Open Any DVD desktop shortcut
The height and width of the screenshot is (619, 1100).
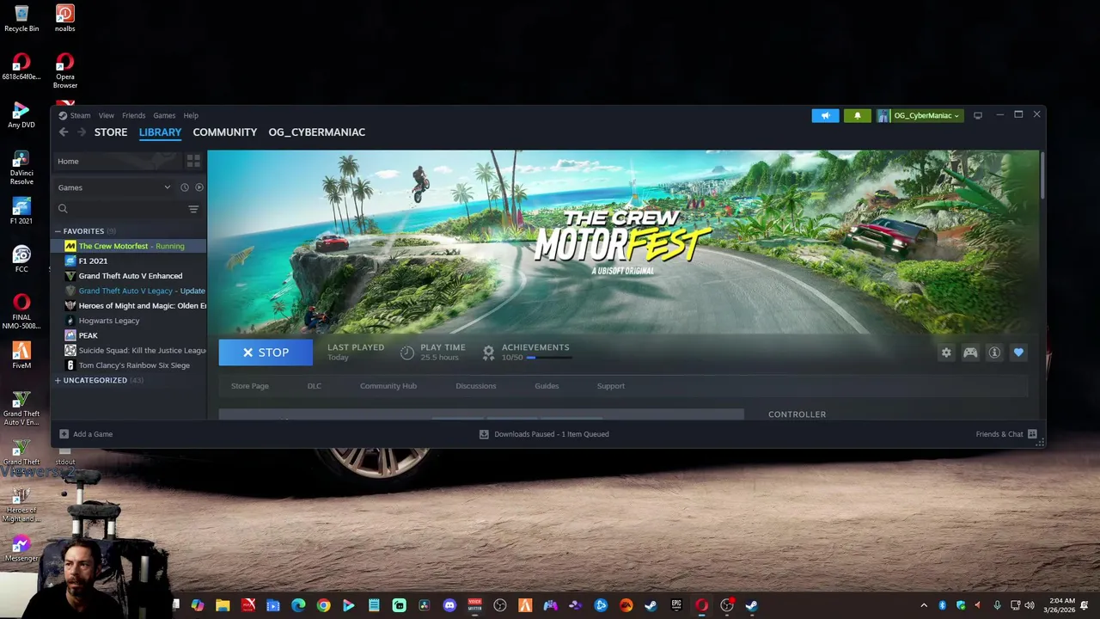(x=21, y=114)
